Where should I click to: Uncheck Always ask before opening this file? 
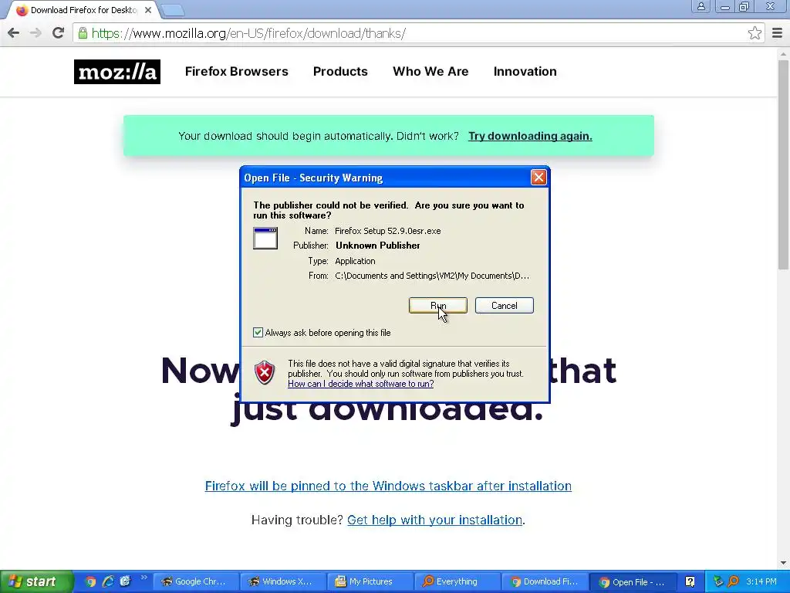coord(258,332)
